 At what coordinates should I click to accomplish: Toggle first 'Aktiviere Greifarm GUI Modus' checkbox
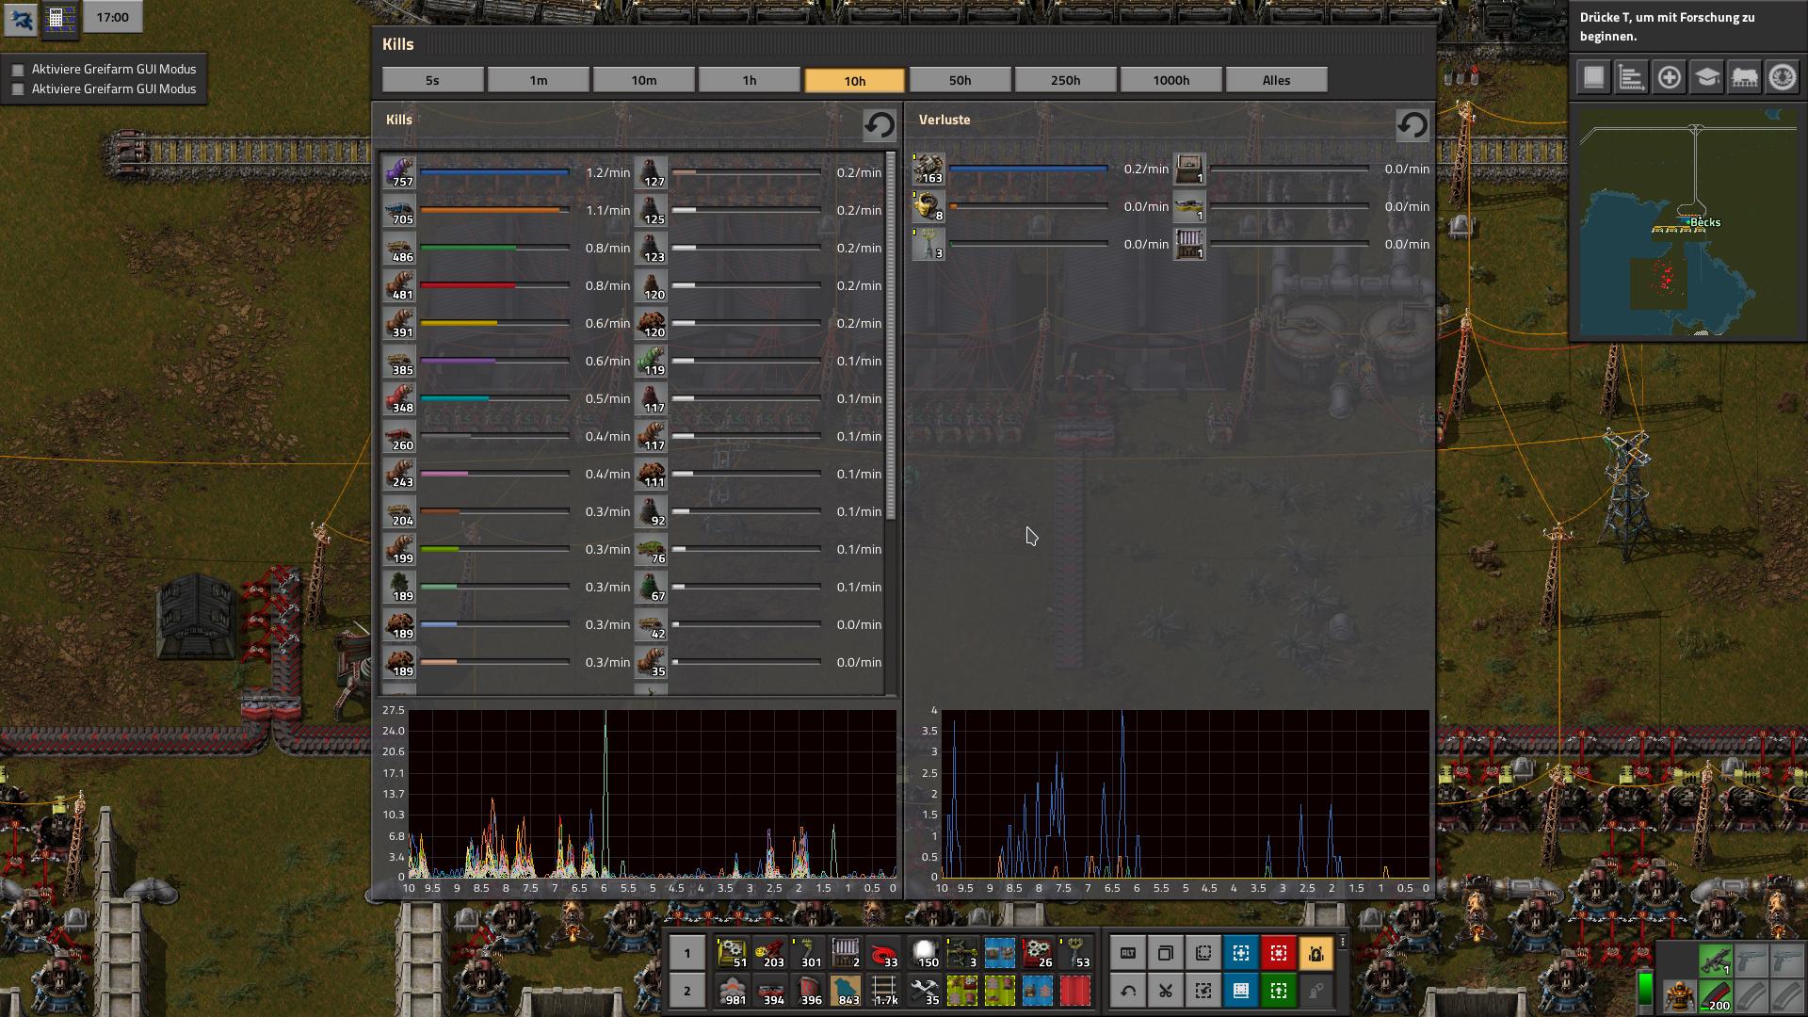point(17,70)
